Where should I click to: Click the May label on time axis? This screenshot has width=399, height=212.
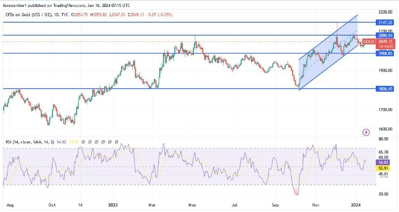point(192,205)
